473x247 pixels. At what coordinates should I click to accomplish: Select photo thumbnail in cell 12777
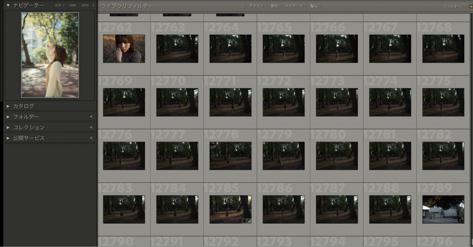click(177, 156)
